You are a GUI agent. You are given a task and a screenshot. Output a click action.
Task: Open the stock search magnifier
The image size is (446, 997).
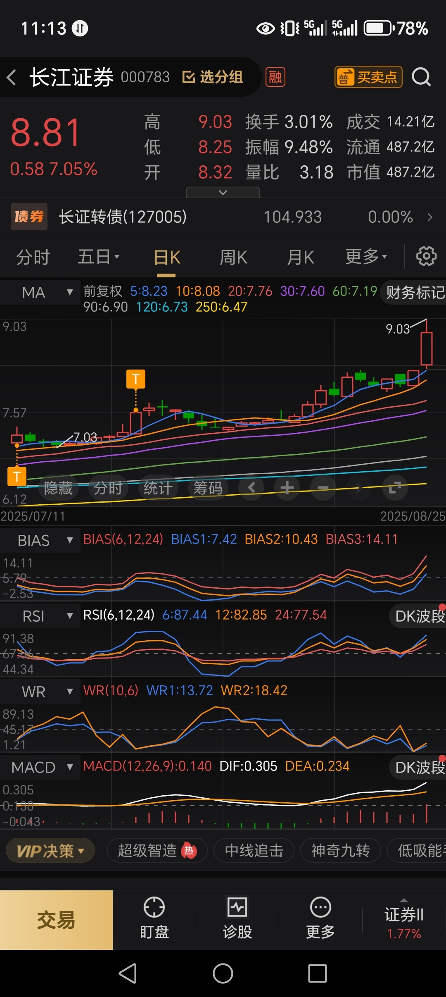pos(421,77)
